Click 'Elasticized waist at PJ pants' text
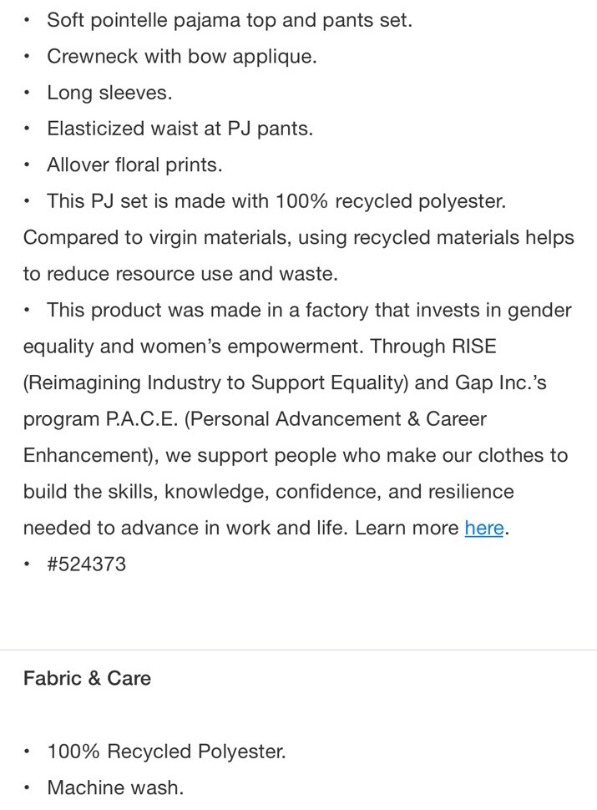The width and height of the screenshot is (597, 810). (180, 129)
